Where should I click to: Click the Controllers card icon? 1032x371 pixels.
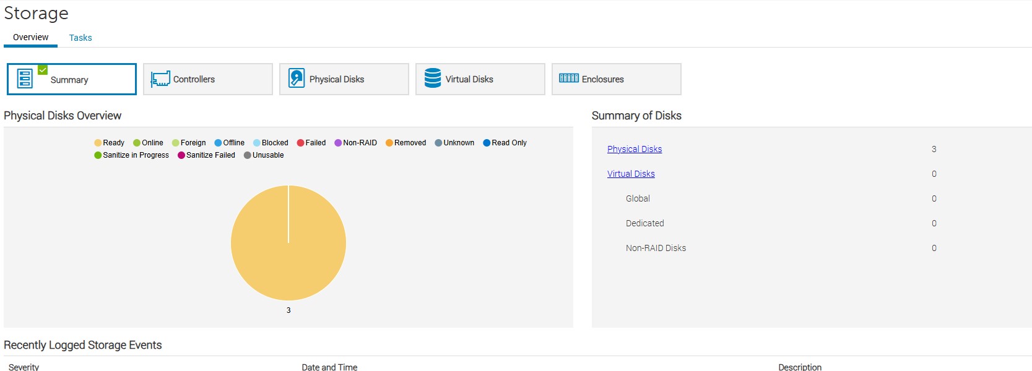[x=160, y=79]
